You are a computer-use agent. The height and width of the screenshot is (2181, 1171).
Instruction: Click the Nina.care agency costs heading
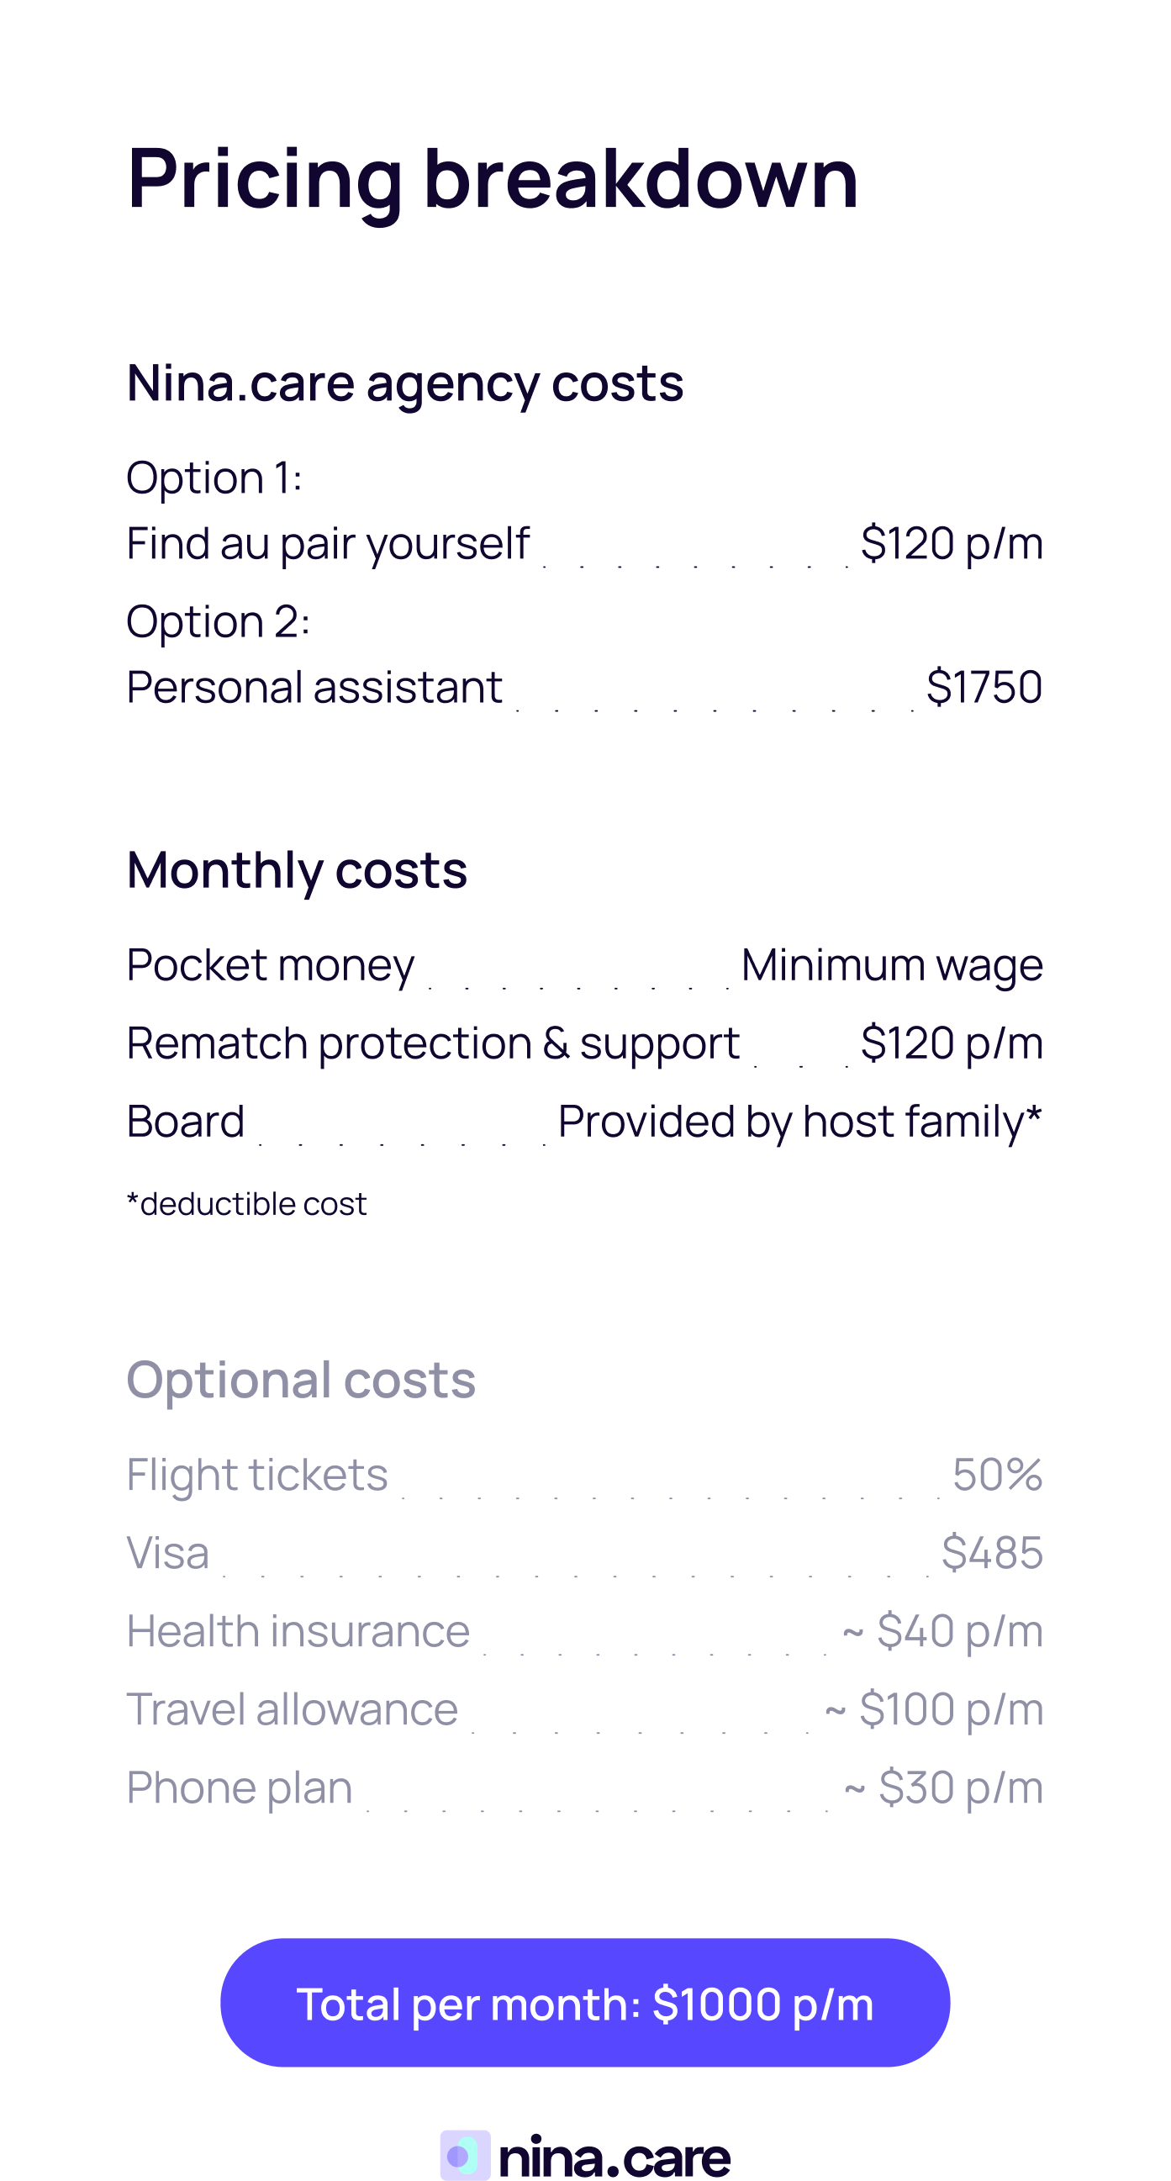(404, 383)
